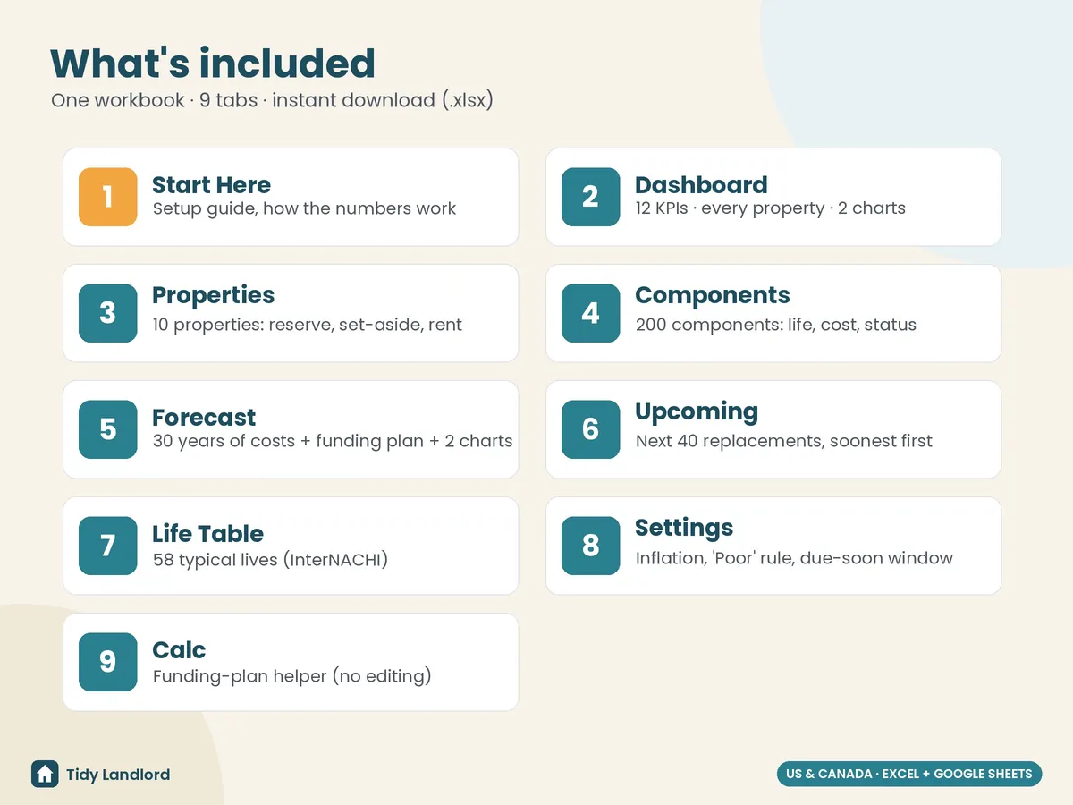Select the Components card title

coord(713,295)
